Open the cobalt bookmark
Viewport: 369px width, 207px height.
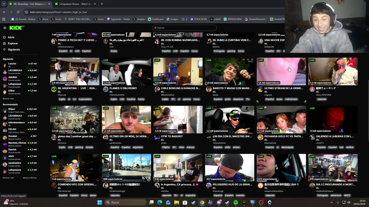click(215, 19)
